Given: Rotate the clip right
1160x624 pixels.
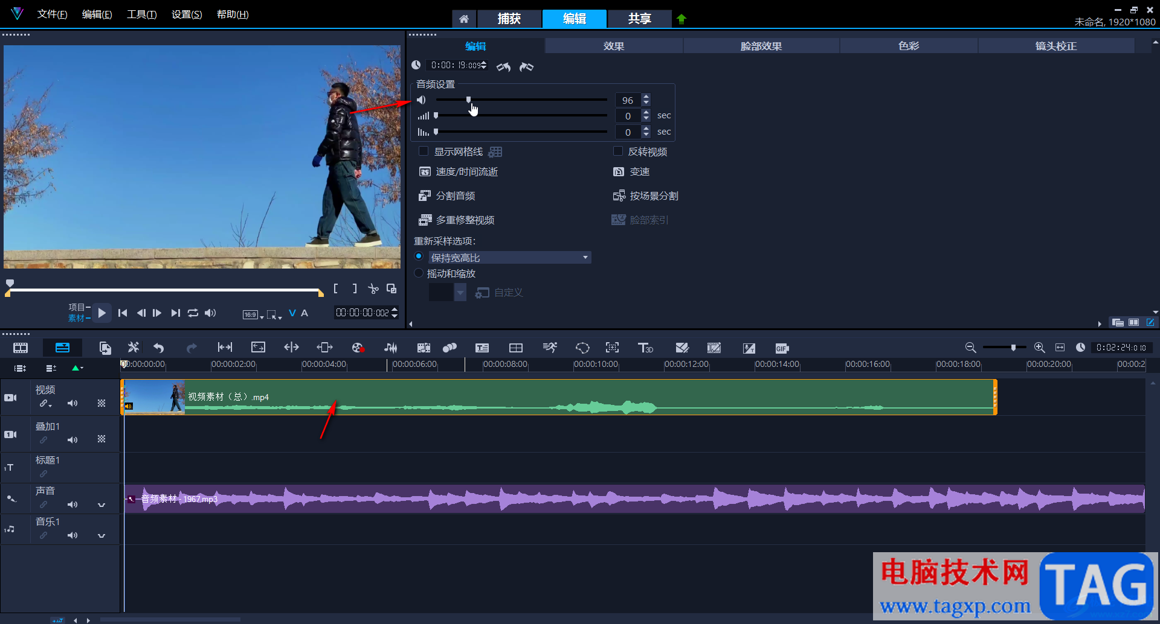Looking at the screenshot, I should coord(526,66).
